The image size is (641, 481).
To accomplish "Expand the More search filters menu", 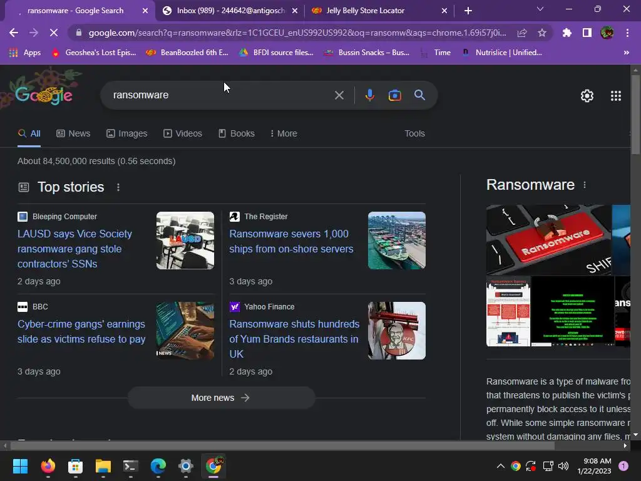I will point(284,134).
